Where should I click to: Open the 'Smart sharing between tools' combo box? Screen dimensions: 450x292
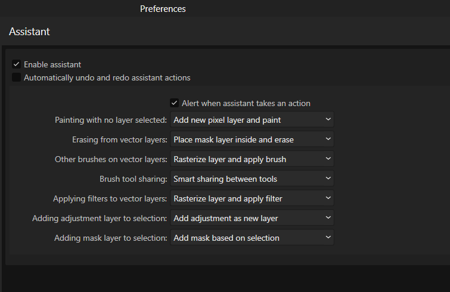click(252, 179)
